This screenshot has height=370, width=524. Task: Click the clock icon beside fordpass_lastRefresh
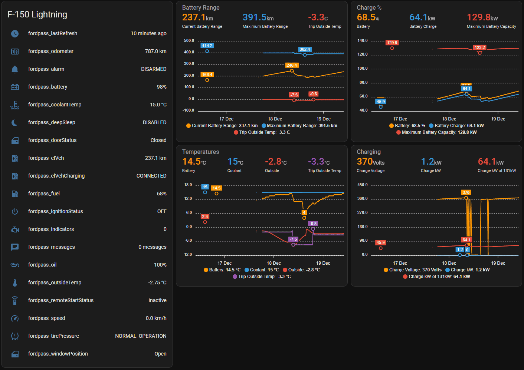point(15,33)
